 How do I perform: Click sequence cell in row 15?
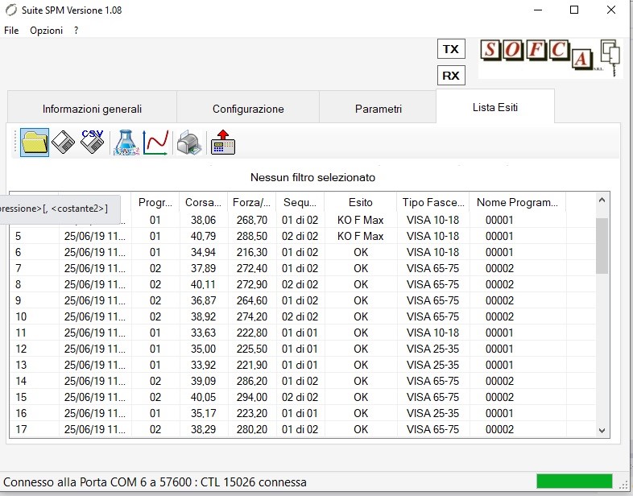pos(300,398)
